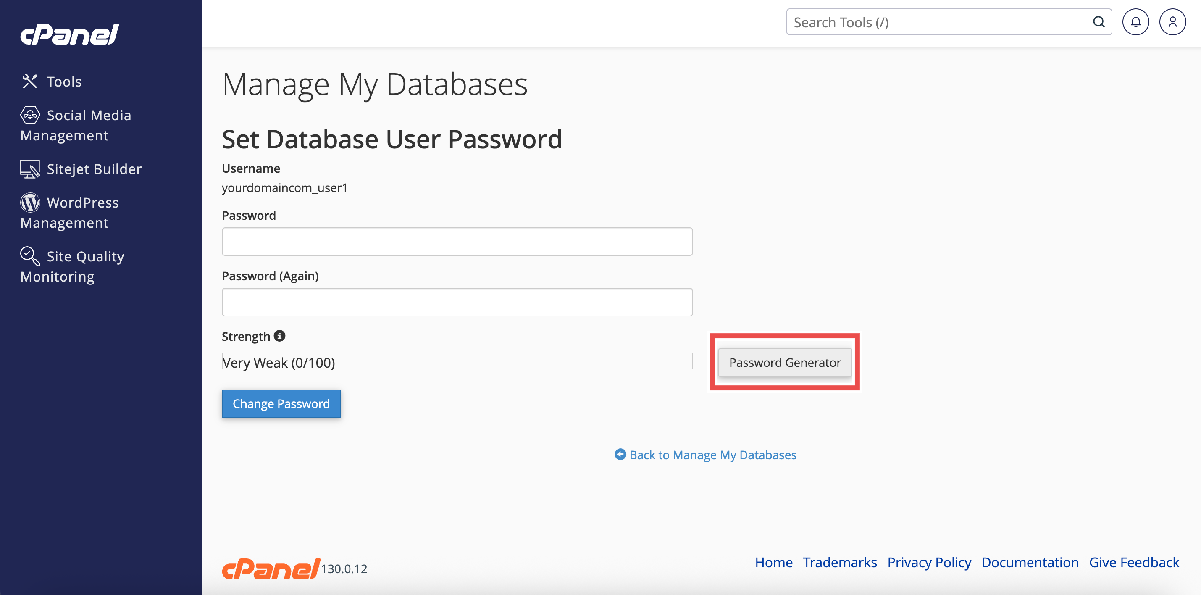1201x595 pixels.
Task: Open the Home footer link
Action: [773, 562]
